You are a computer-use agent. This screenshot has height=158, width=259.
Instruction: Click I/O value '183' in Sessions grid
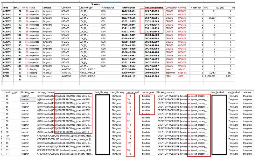tap(230, 73)
